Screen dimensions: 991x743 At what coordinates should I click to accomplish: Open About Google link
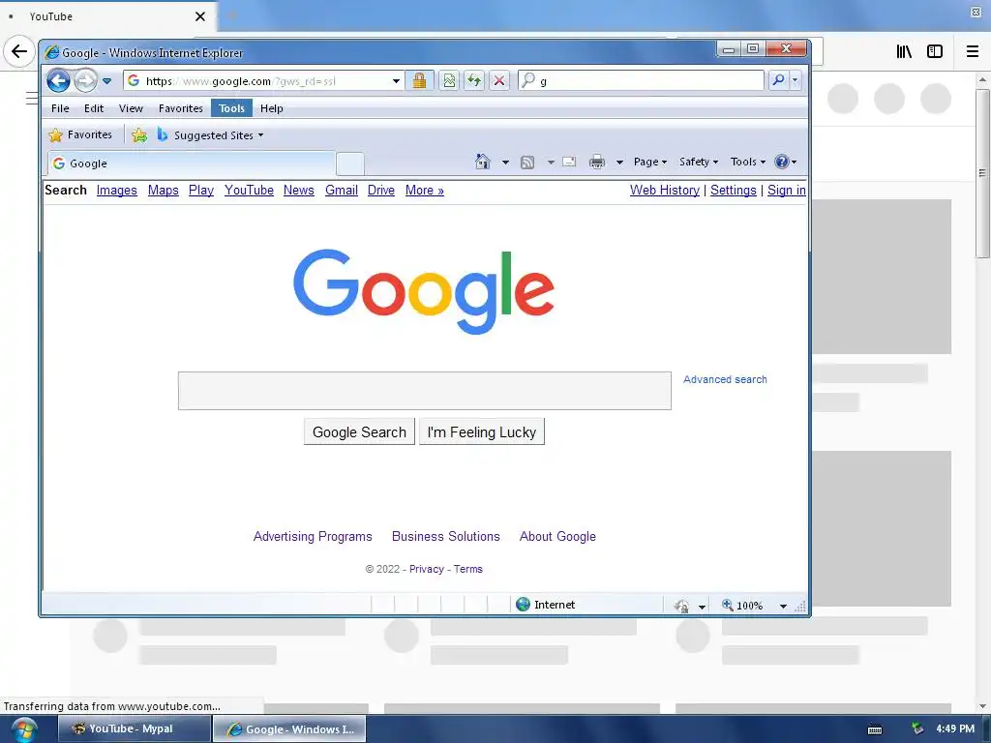557,536
